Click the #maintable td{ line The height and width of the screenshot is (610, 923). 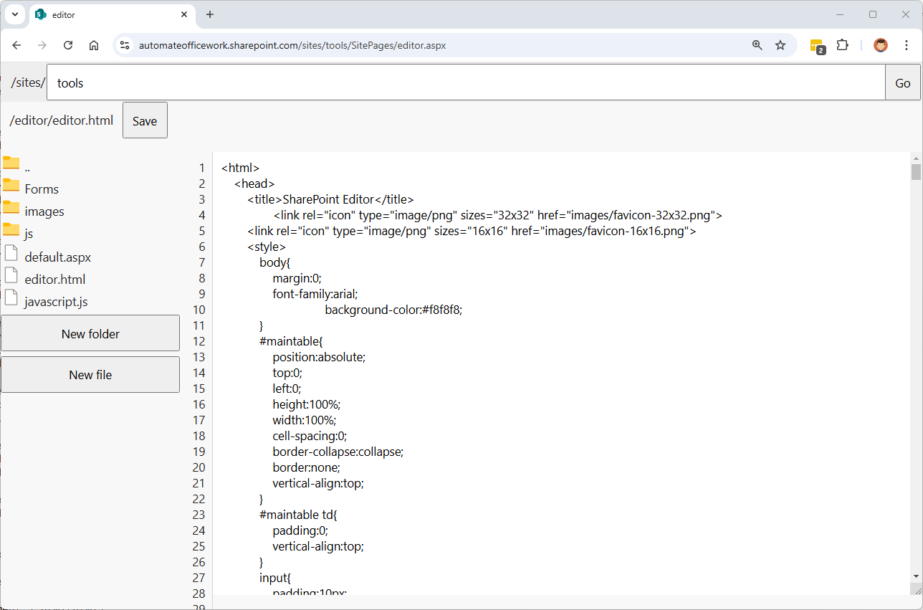[298, 515]
